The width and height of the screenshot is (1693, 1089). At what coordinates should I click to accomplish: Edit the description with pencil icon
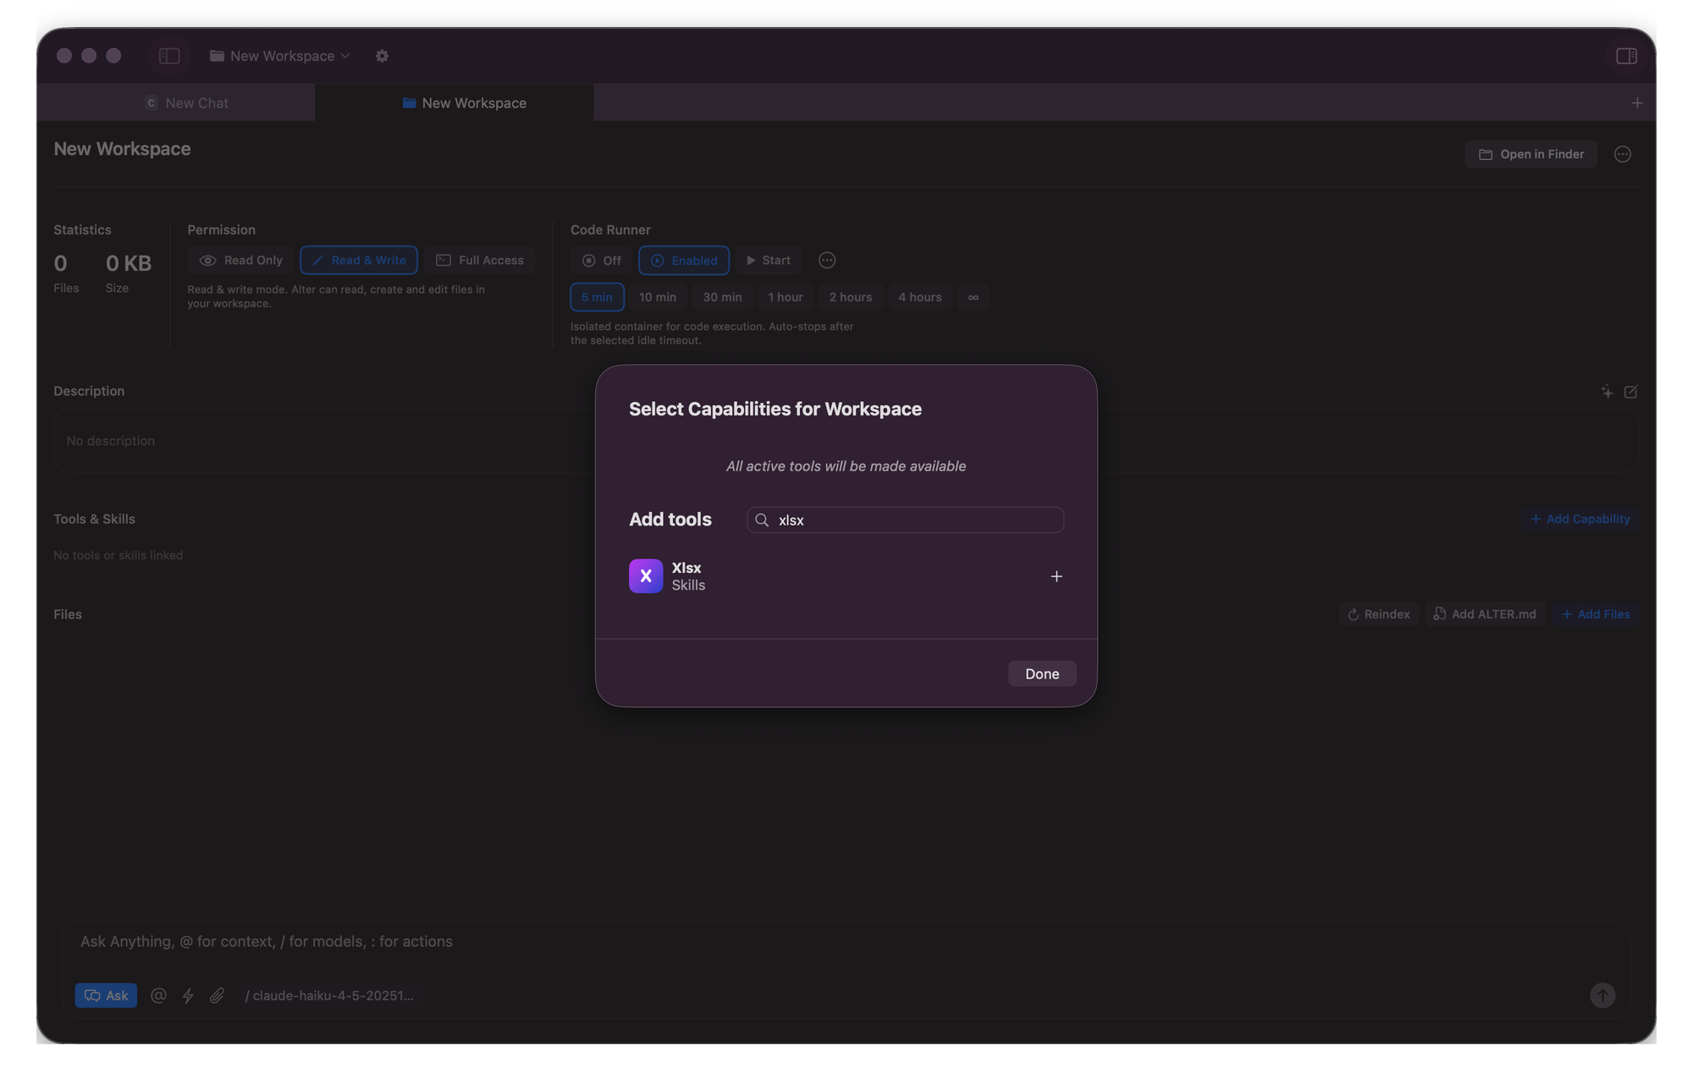click(x=1630, y=391)
